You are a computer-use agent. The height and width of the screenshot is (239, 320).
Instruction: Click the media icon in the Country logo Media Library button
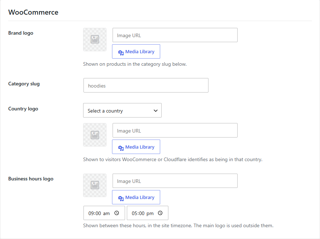coord(121,148)
